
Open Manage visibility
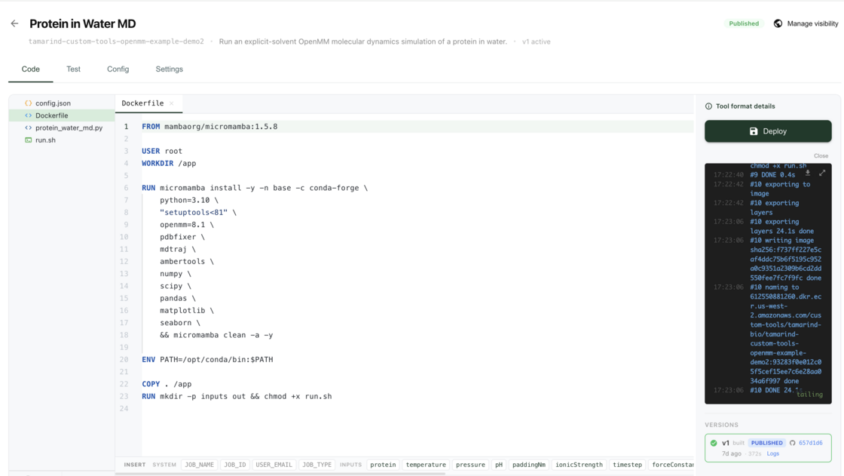806,23
